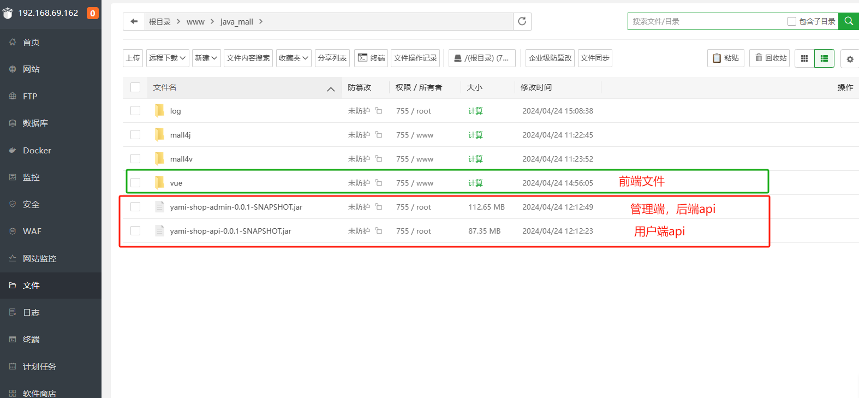859x398 pixels.
Task: Go to 数据库 in the sidebar
Action: pyautogui.click(x=35, y=123)
